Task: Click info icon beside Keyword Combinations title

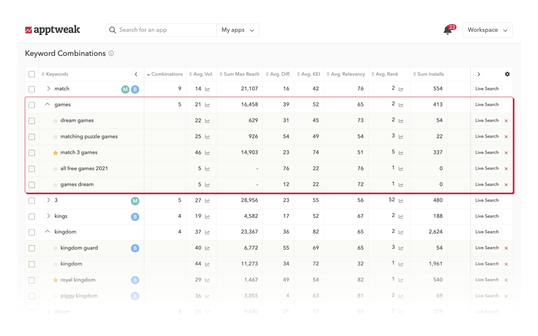Action: [x=111, y=53]
